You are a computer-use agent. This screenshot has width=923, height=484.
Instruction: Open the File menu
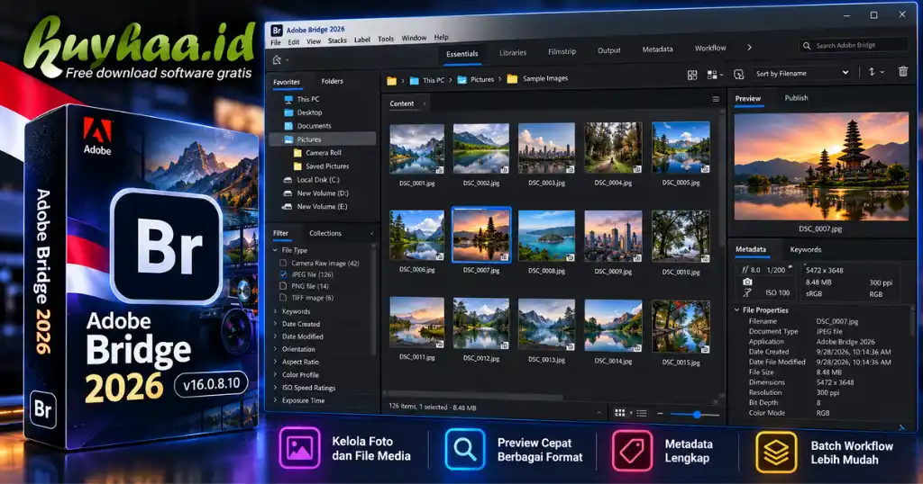[276, 43]
